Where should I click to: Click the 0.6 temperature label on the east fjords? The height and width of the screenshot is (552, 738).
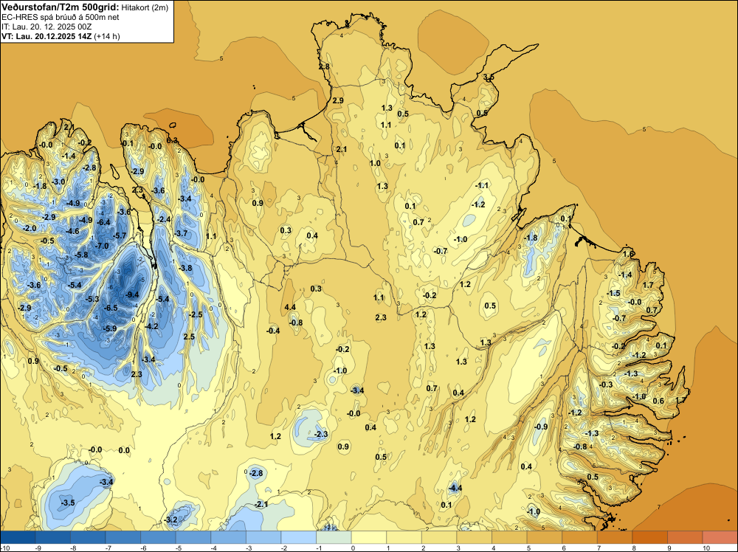[658, 401]
